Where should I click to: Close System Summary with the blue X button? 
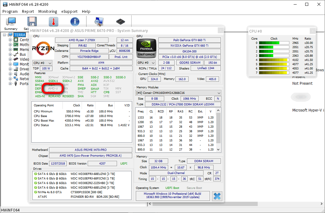(x=217, y=196)
